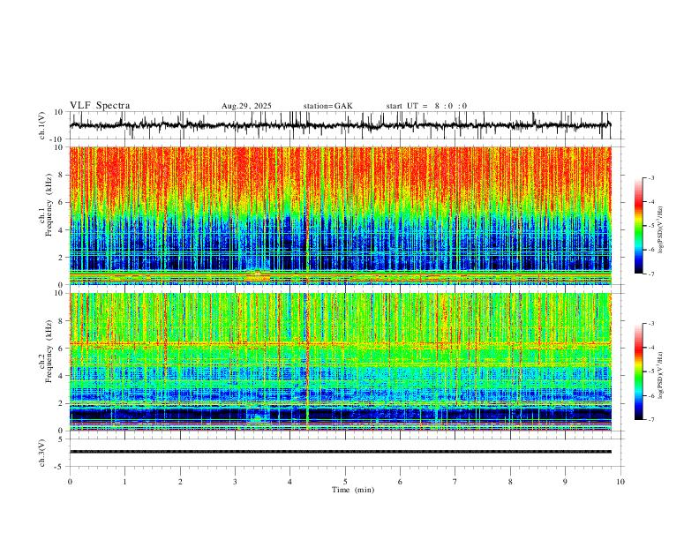The width and height of the screenshot is (699, 540).
Task: Select the date label "Aug.29, 2025"
Action: click(246, 106)
